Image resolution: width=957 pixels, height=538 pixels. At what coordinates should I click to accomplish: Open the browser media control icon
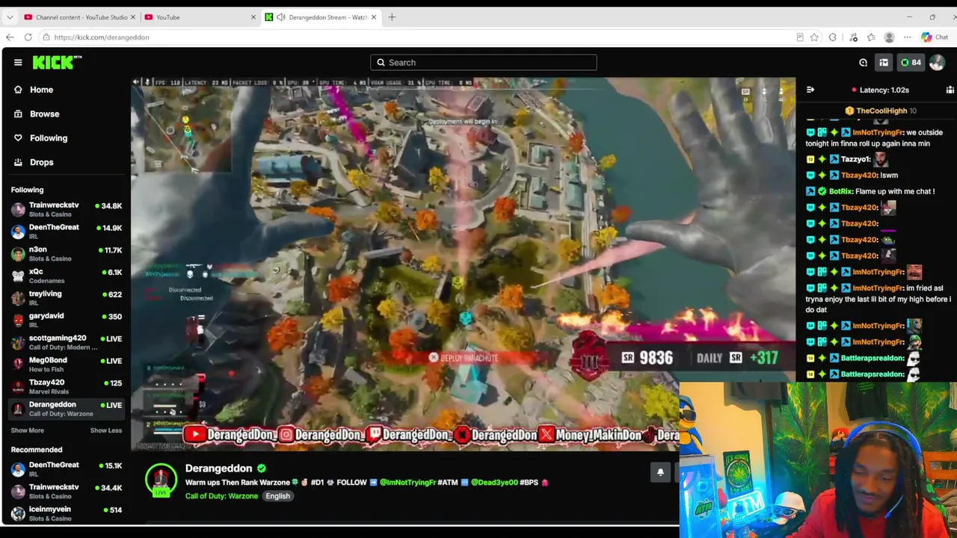(853, 37)
